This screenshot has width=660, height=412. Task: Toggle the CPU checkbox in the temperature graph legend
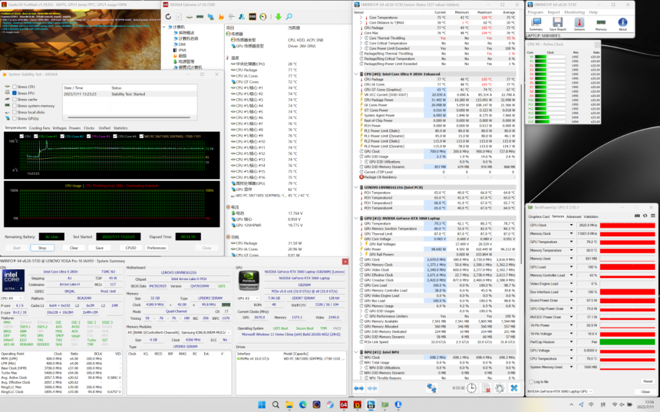click(21, 136)
